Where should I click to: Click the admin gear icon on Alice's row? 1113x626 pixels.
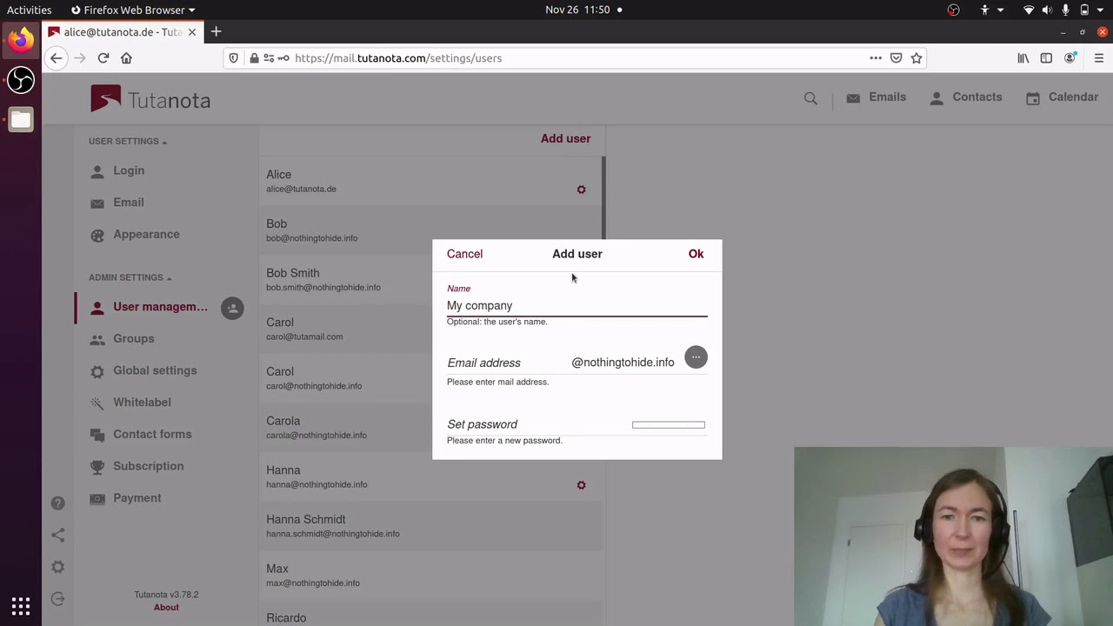(581, 190)
